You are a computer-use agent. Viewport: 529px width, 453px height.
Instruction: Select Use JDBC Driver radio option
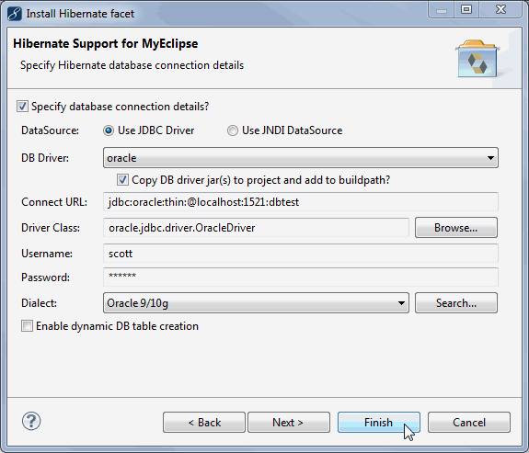(x=109, y=130)
